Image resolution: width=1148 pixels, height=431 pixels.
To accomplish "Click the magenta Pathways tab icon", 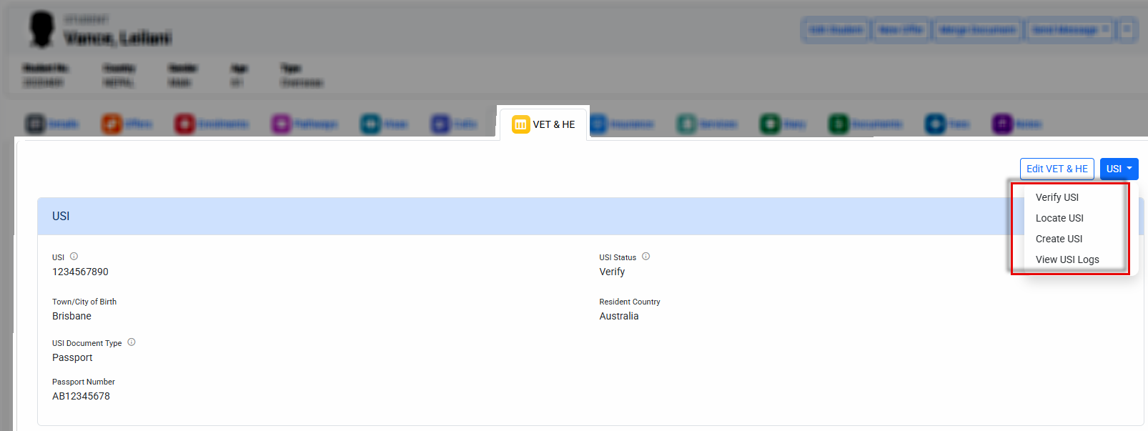I will [281, 124].
